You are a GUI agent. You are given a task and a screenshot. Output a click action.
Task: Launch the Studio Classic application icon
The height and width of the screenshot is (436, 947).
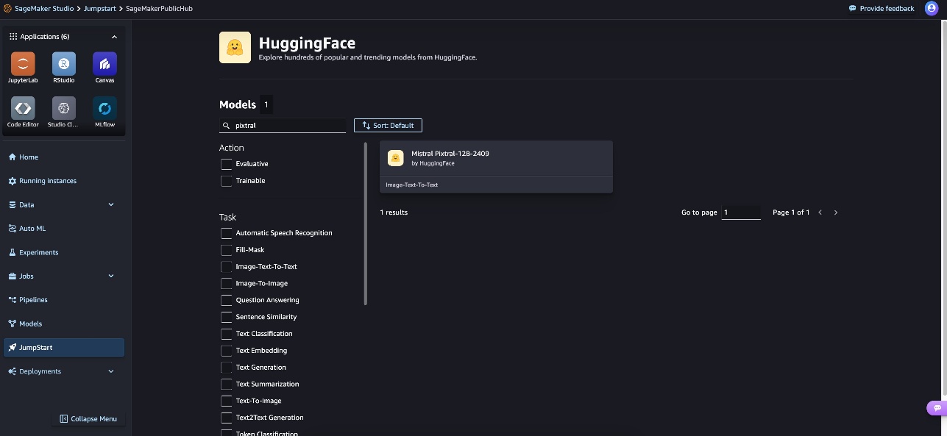[64, 108]
